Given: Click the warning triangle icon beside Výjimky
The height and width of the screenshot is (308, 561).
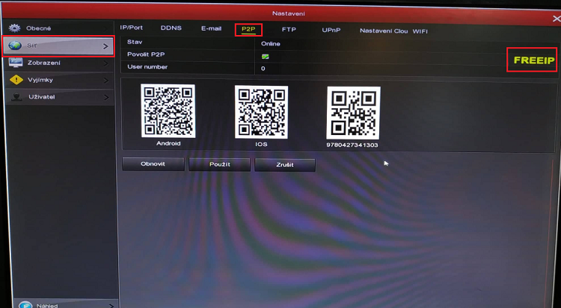Looking at the screenshot, I should tap(16, 80).
